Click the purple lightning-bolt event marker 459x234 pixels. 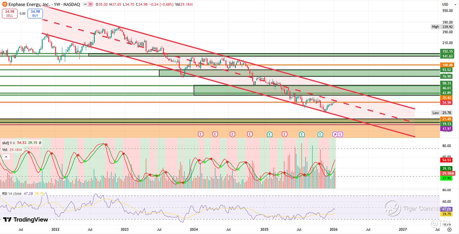coord(335,134)
